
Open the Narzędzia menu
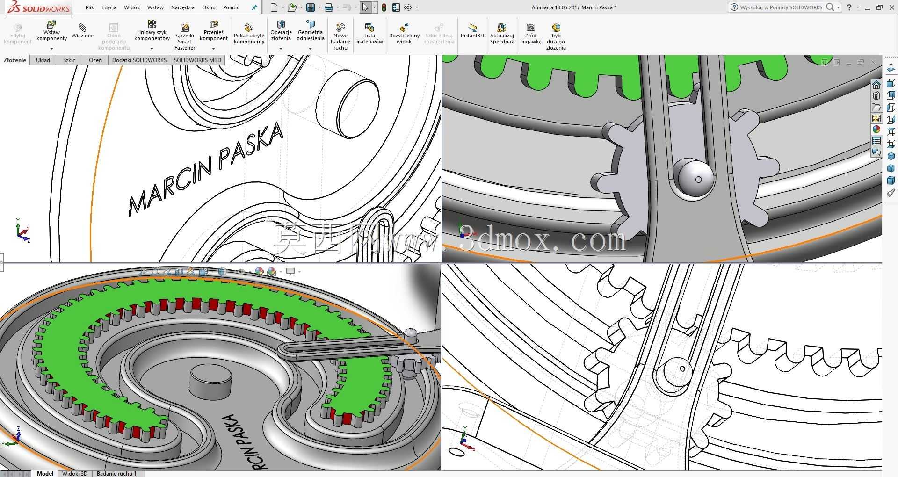point(183,7)
